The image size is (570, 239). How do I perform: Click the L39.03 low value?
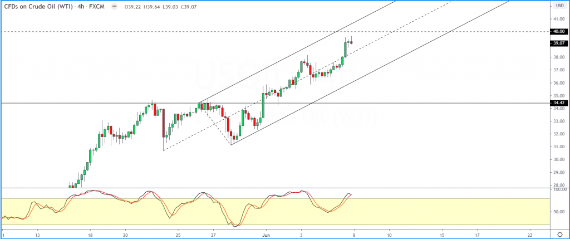[169, 6]
